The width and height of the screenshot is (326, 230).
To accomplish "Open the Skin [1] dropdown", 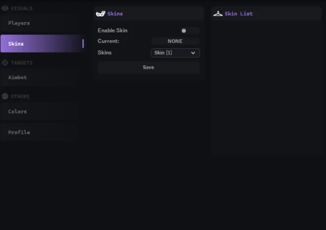I will click(x=175, y=53).
